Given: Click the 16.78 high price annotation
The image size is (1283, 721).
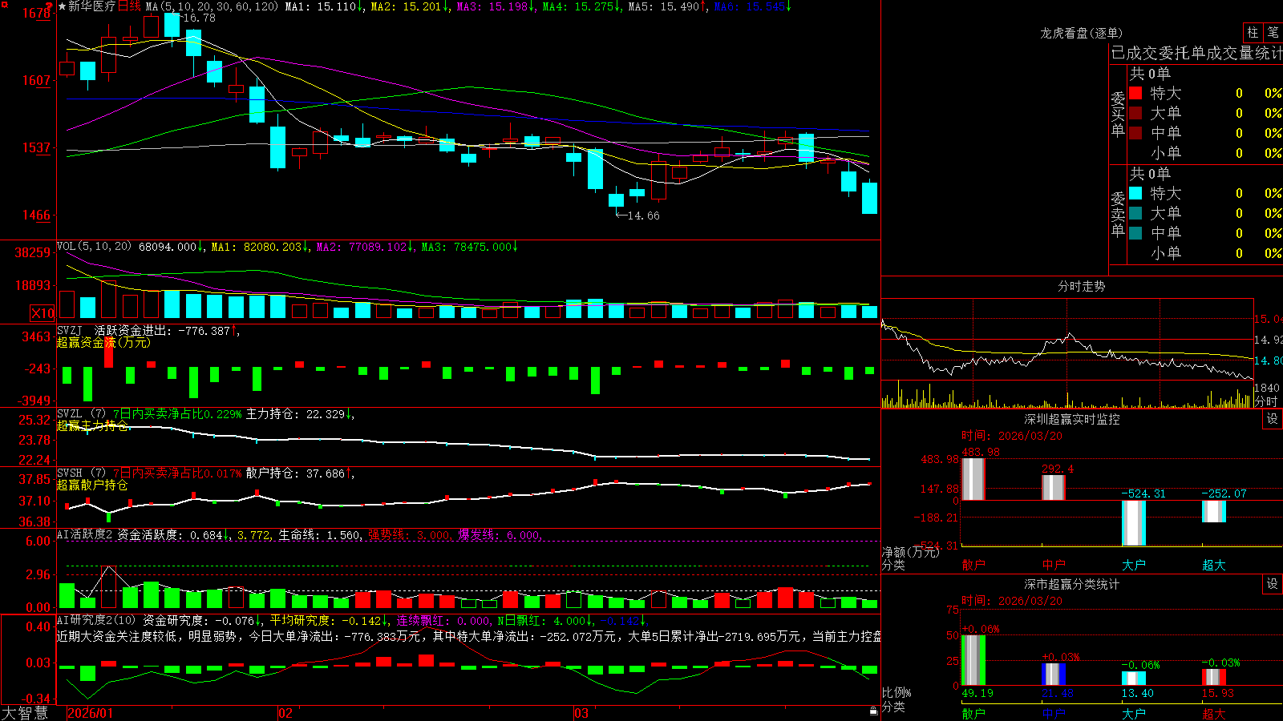Looking at the screenshot, I should [199, 18].
